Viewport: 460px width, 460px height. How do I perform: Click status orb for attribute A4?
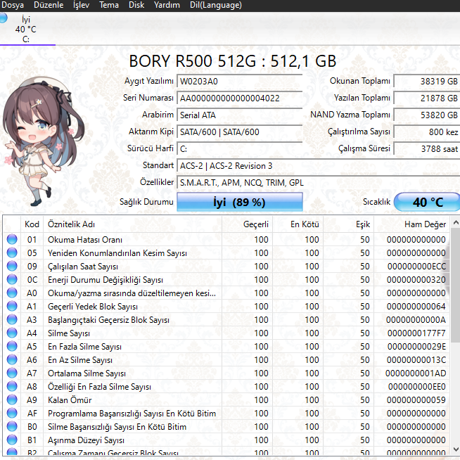(x=12, y=333)
